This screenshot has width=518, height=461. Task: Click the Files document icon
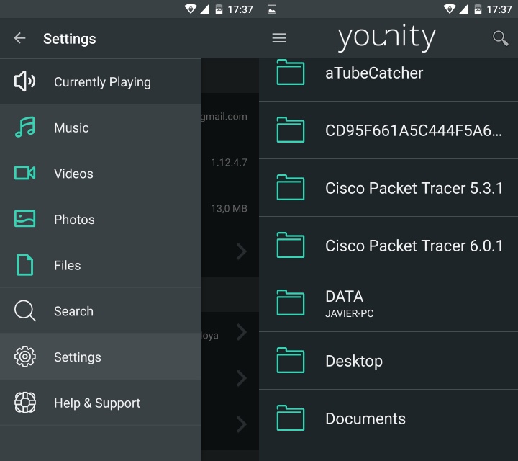tap(24, 265)
